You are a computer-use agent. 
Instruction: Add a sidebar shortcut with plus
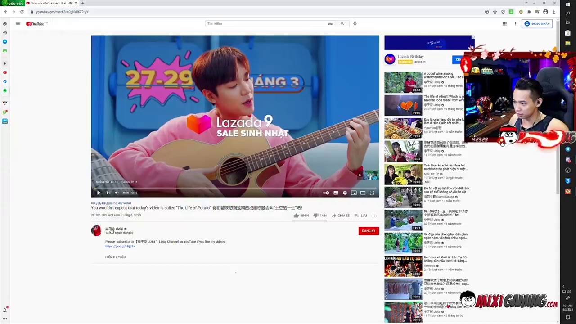click(5, 63)
